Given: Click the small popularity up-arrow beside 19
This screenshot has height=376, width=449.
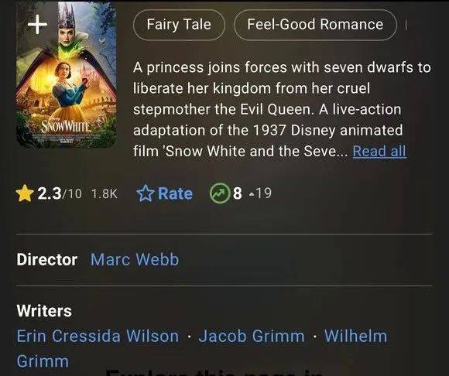Looking at the screenshot, I should (252, 195).
